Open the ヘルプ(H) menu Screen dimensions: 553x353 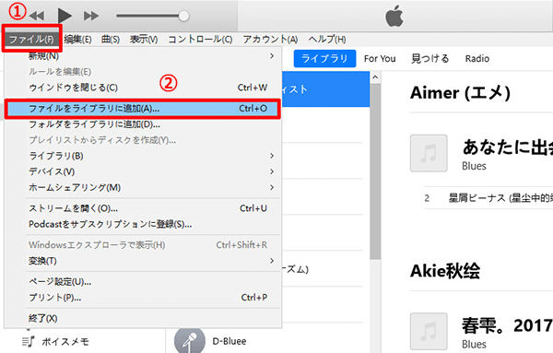pos(327,39)
